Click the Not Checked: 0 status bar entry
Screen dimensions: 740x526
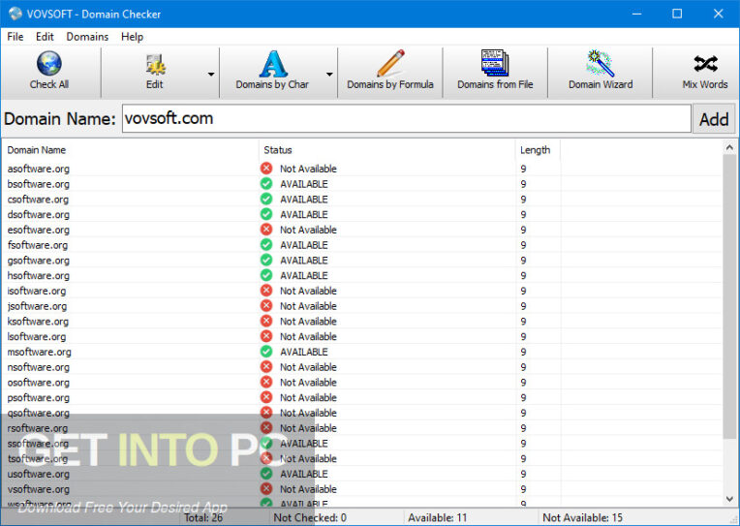coord(310,518)
